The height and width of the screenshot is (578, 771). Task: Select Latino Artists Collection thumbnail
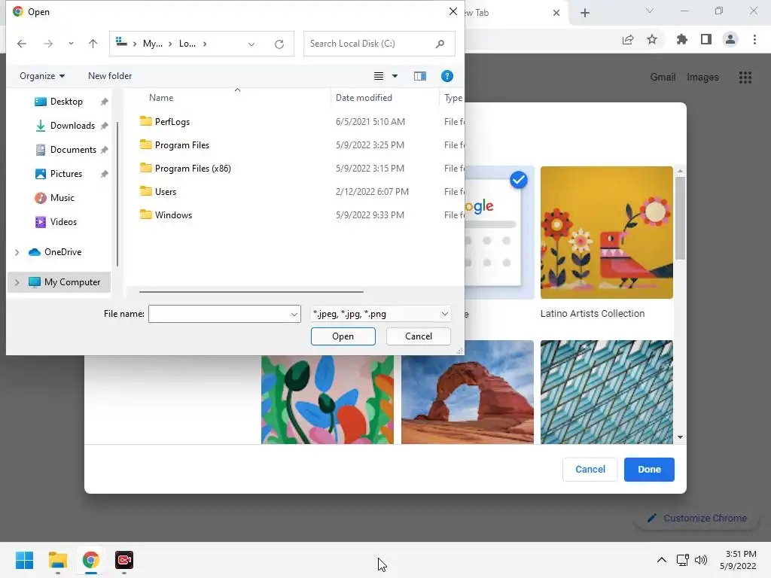click(606, 233)
